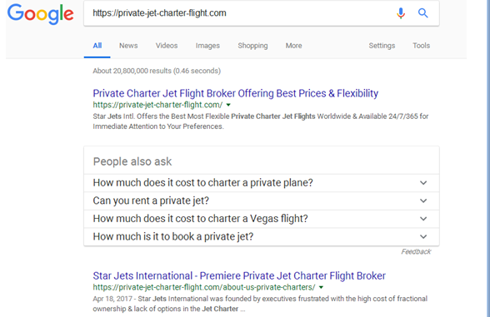Open "Private Charter Jet Flight Broker" result link
This screenshot has height=317, width=490.
236,93
